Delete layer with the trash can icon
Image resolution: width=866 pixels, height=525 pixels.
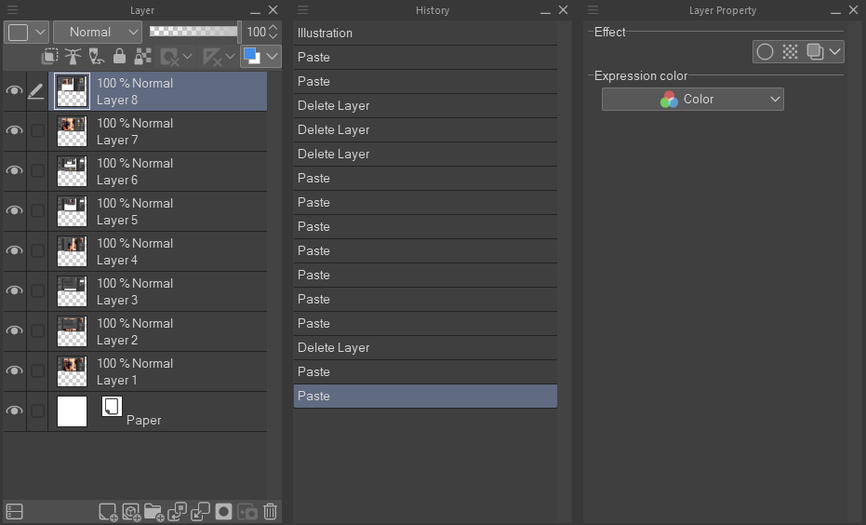pos(270,512)
